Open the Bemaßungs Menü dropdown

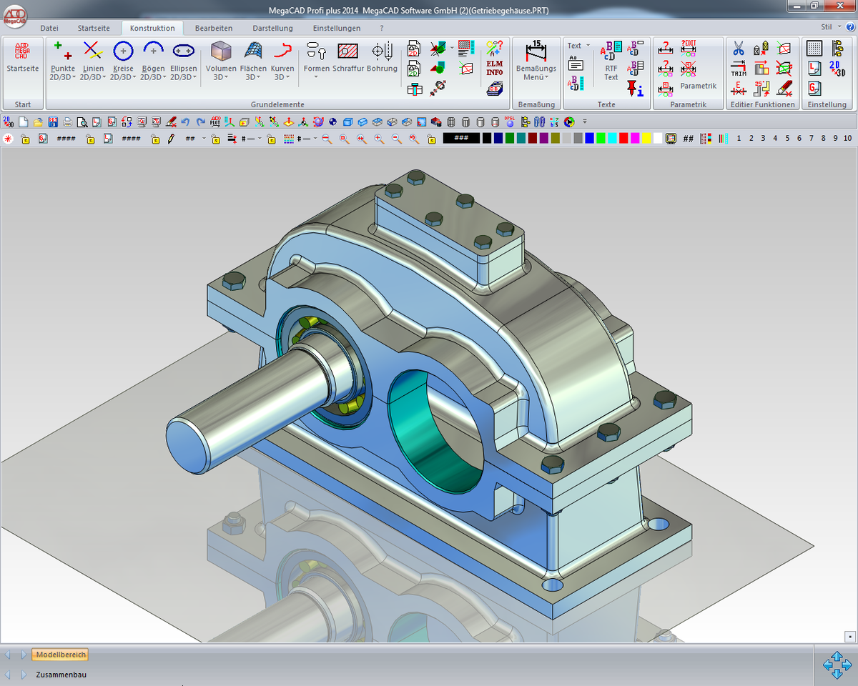coord(536,77)
